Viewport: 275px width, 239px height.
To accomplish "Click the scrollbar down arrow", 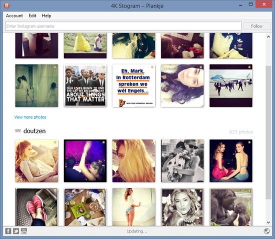I will pos(268,222).
